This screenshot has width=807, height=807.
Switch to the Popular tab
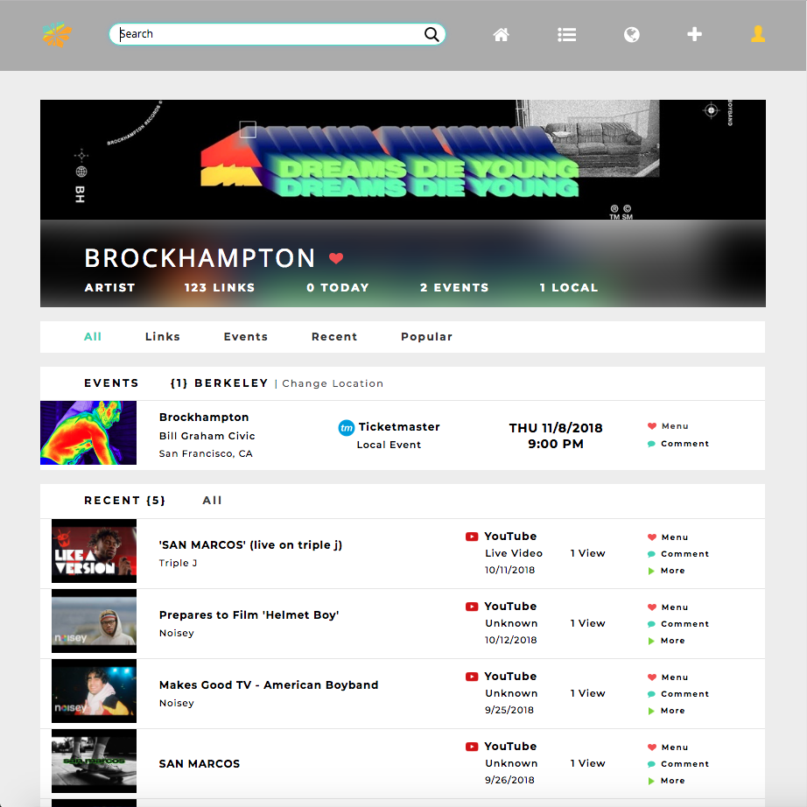[426, 336]
